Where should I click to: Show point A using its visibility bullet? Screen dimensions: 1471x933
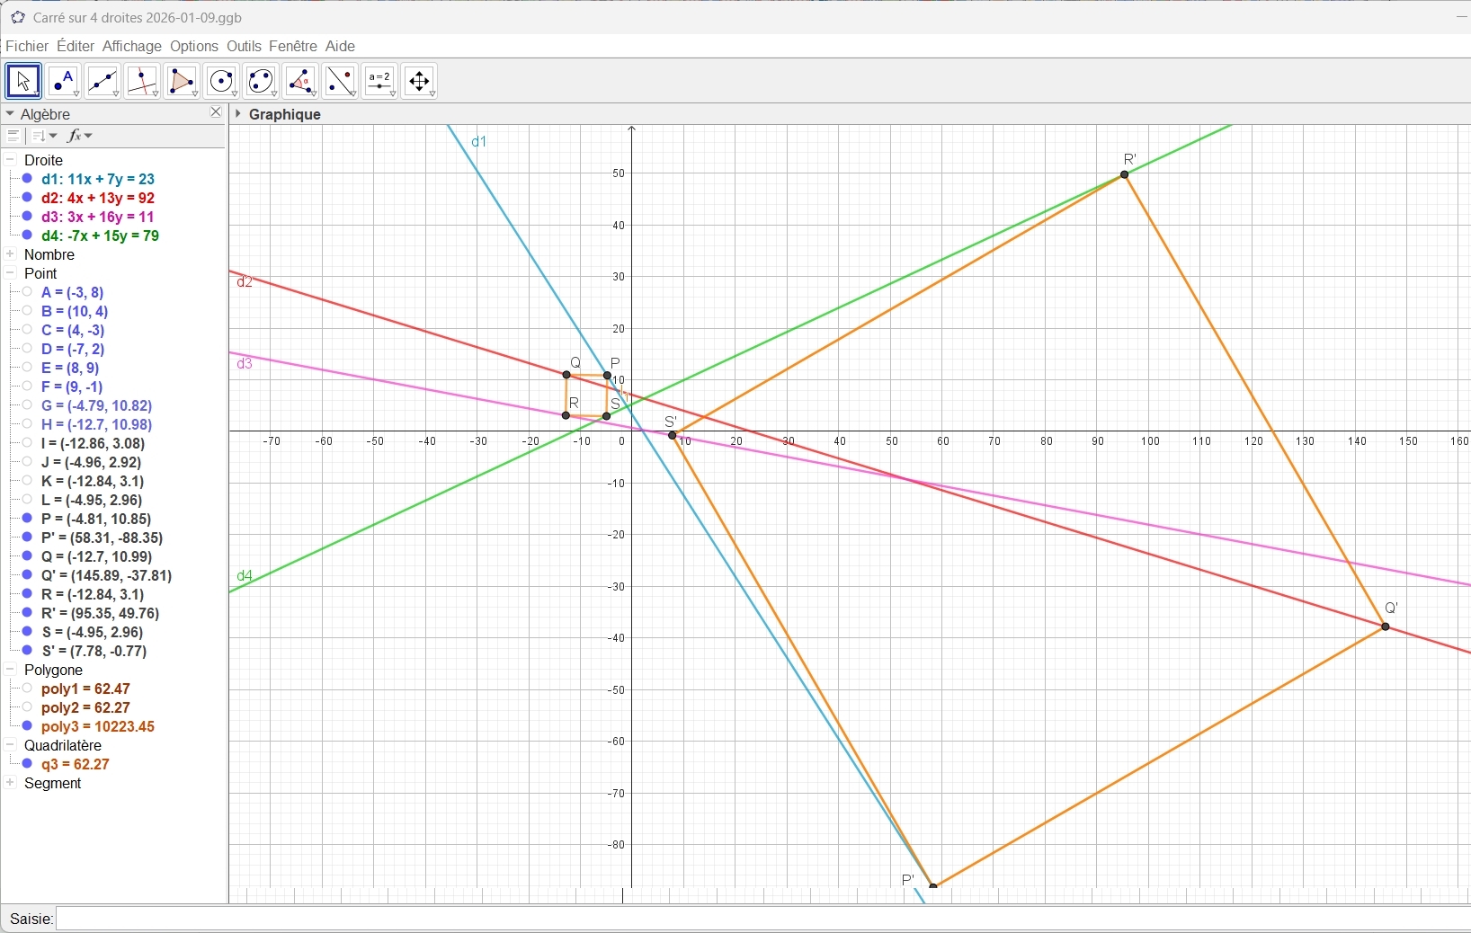pos(28,292)
